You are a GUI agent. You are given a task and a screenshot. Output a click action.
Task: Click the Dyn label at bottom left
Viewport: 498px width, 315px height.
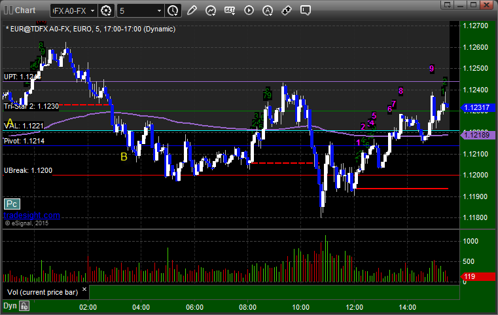[10, 306]
